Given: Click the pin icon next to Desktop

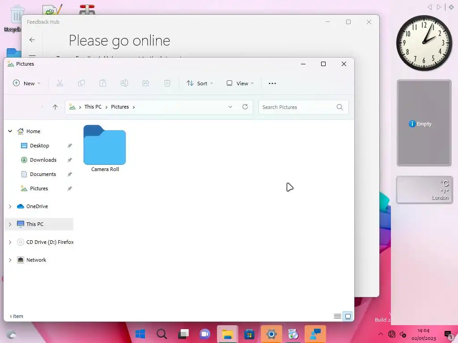Looking at the screenshot, I should click(x=69, y=146).
